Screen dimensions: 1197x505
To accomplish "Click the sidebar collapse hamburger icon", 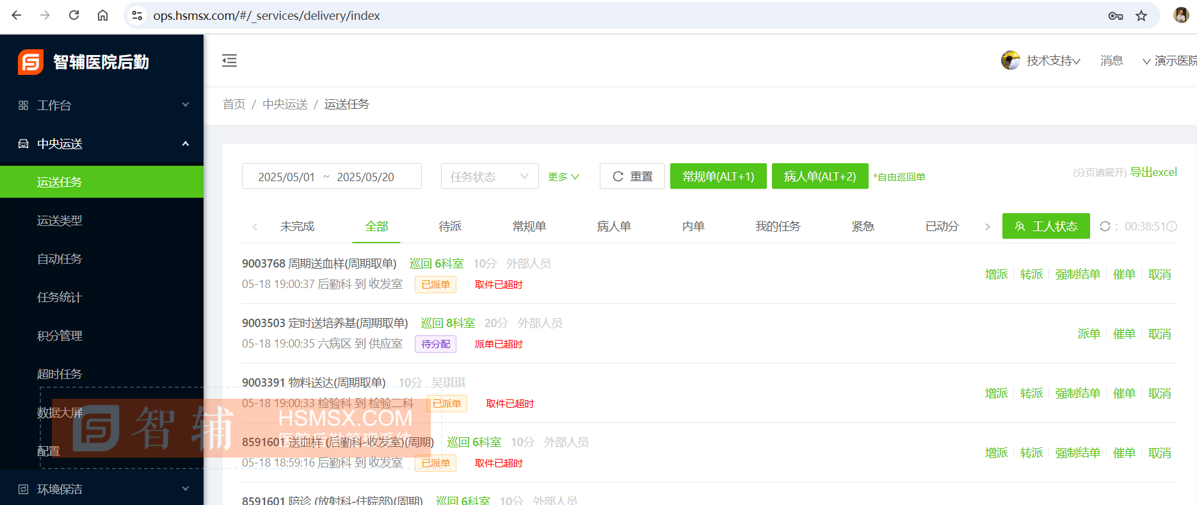I will pyautogui.click(x=229, y=61).
